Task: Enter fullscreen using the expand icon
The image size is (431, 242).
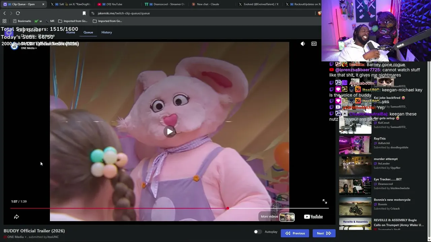Action: tap(325, 201)
